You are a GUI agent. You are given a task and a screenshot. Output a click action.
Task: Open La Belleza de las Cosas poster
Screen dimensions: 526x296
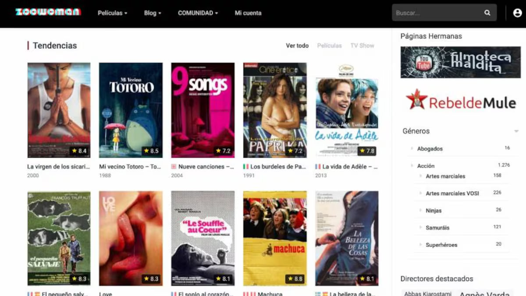pos(347,239)
